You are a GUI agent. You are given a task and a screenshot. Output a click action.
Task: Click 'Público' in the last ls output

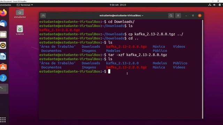click(x=180, y=63)
